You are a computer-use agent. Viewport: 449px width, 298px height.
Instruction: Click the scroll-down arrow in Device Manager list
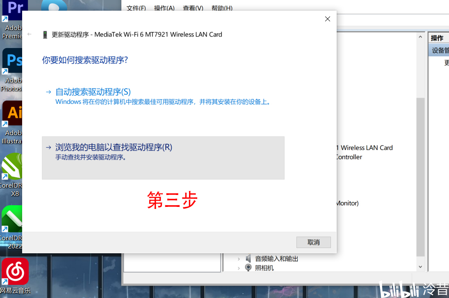(x=420, y=267)
